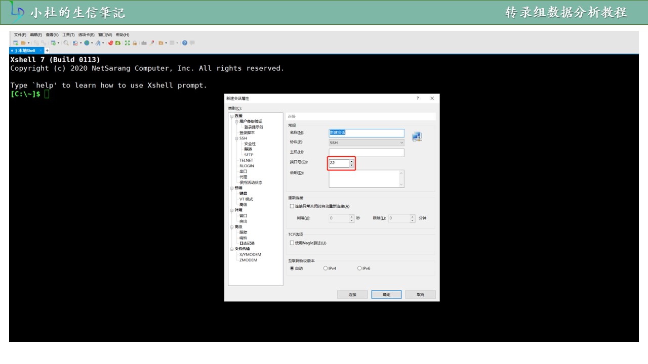This screenshot has height=364, width=648.
Task: Select the 自动 protocol version radio
Action: tap(292, 268)
